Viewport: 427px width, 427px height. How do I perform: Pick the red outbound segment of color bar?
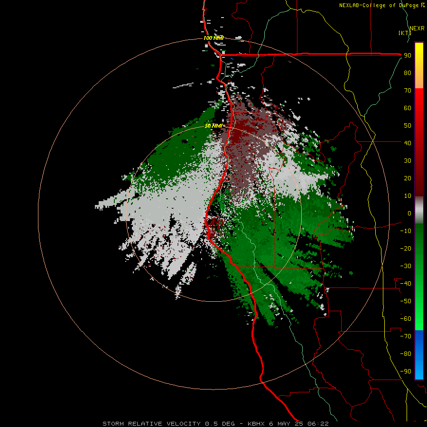419,142
